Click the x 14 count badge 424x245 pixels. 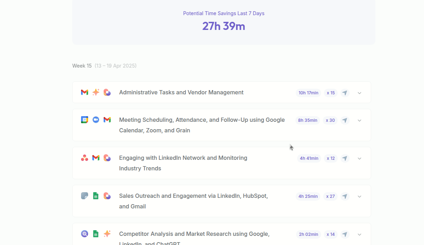[x=331, y=234]
